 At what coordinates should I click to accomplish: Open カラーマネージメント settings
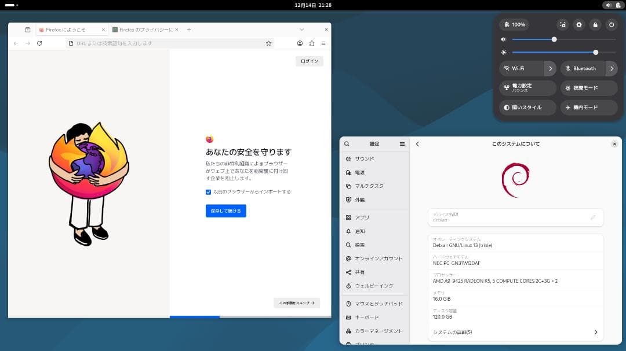[x=374, y=331]
